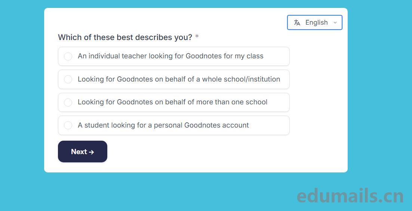The image size is (412, 211).
Task: Click the edumails.cn watermark text
Action: click(x=350, y=196)
